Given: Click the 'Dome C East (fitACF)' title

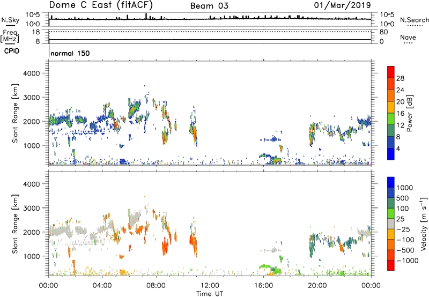Looking at the screenshot, I should point(101,5).
